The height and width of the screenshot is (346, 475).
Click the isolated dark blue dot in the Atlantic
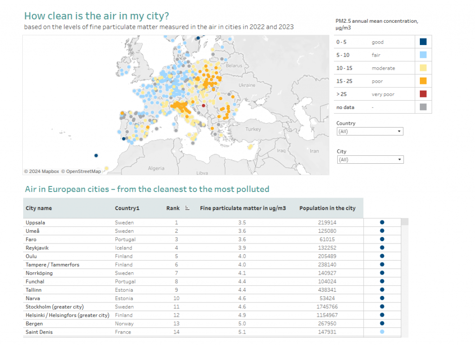(96, 156)
